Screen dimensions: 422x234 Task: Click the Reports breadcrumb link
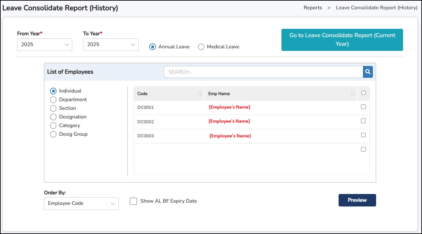[313, 8]
